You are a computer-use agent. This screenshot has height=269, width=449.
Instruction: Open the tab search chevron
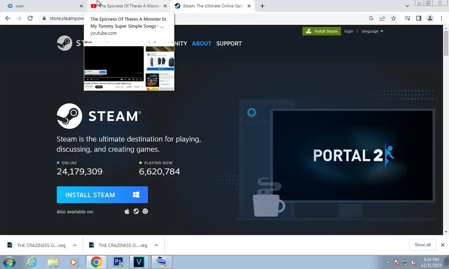pos(407,6)
